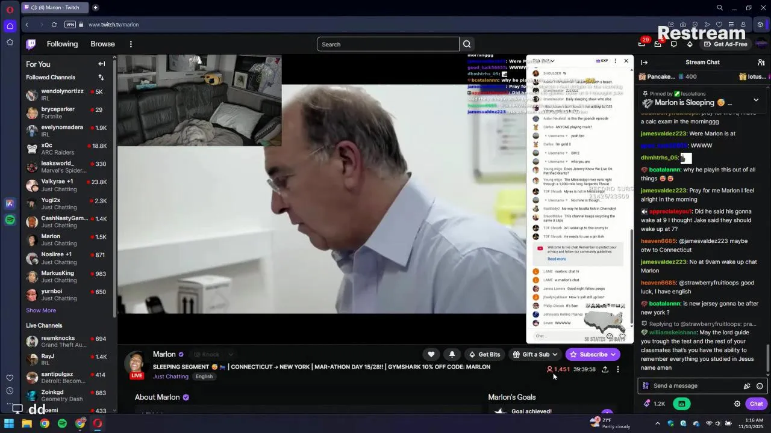Open Spotify from Windows taskbar
The image size is (771, 433).
[62, 423]
